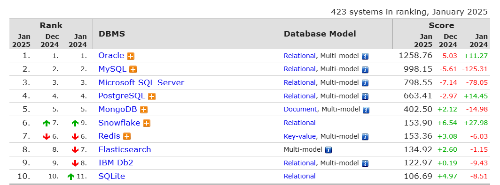Open the PostgreSQL DBMS link
The height and width of the screenshot is (185, 500).
[122, 96]
